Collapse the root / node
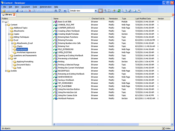Screen dimensions: 175x131 point(3,22)
